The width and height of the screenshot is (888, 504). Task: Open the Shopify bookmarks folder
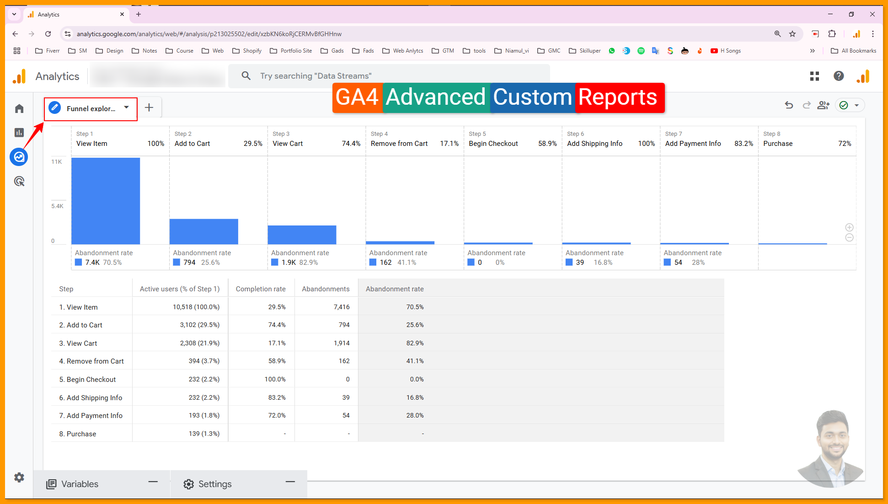coord(247,51)
